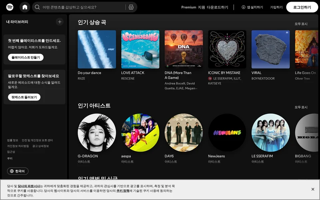
Task: Open Do your dance album cover
Action: coord(97,49)
